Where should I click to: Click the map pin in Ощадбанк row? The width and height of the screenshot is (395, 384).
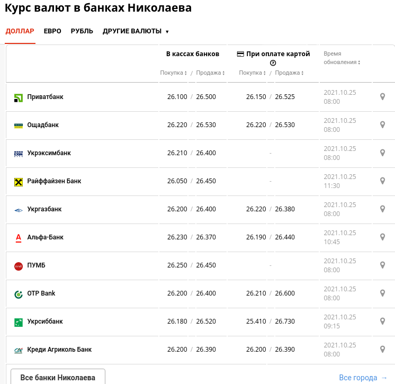pyautogui.click(x=382, y=124)
